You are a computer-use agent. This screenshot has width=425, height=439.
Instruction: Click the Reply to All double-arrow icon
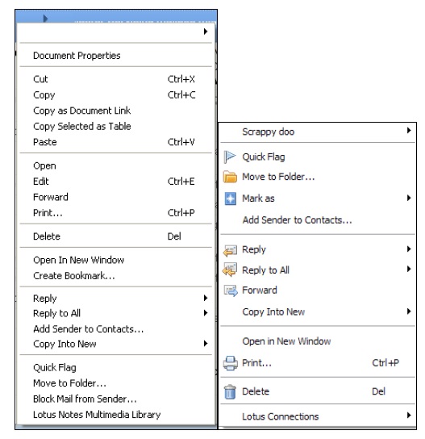pos(230,270)
